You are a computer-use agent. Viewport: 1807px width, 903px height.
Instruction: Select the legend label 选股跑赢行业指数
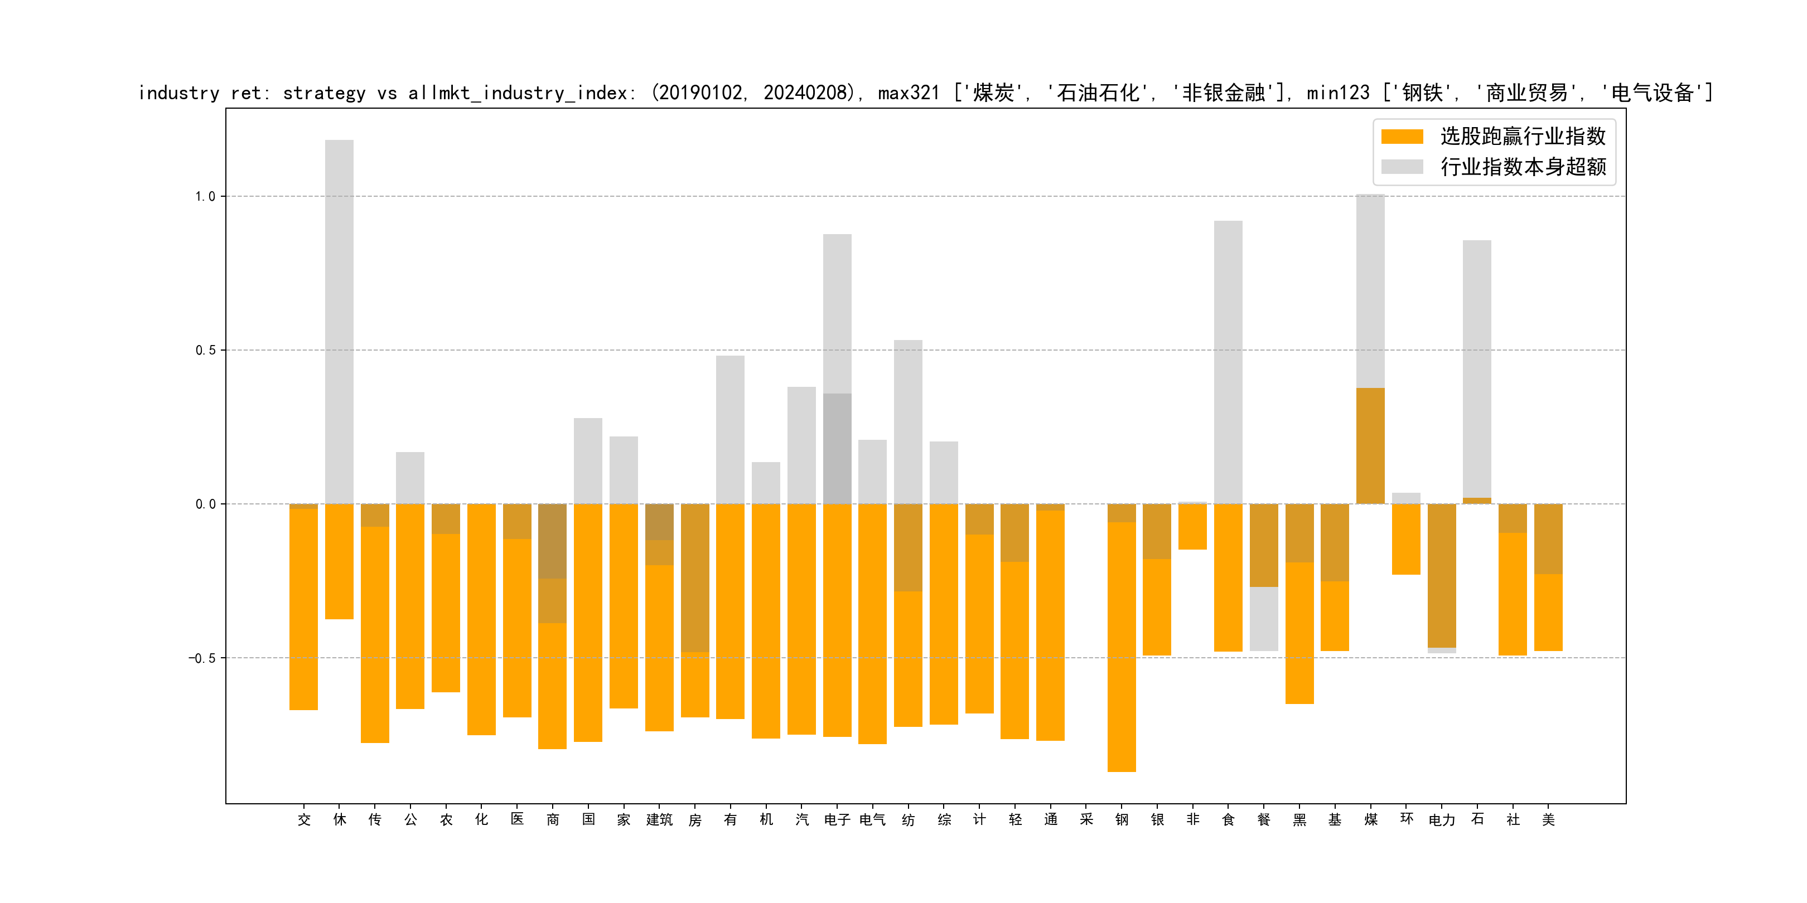(x=1523, y=136)
